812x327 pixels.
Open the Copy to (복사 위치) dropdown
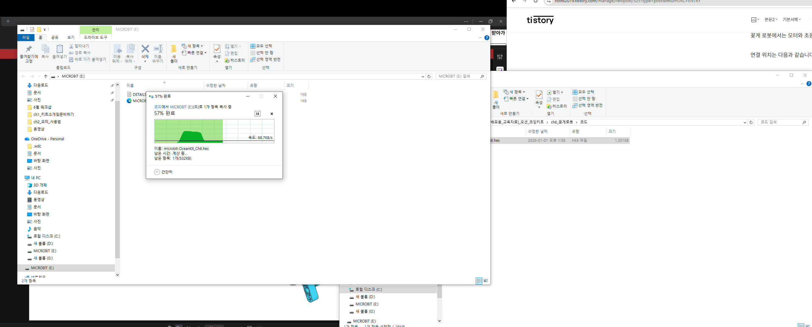point(130,54)
